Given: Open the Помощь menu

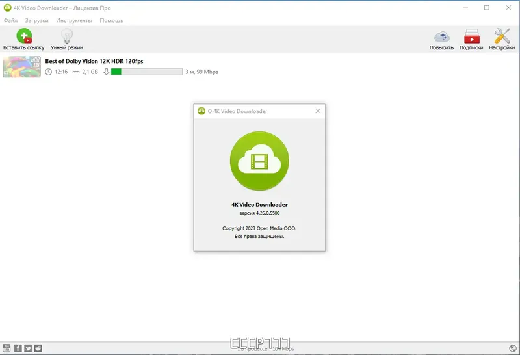Looking at the screenshot, I should pyautogui.click(x=111, y=21).
